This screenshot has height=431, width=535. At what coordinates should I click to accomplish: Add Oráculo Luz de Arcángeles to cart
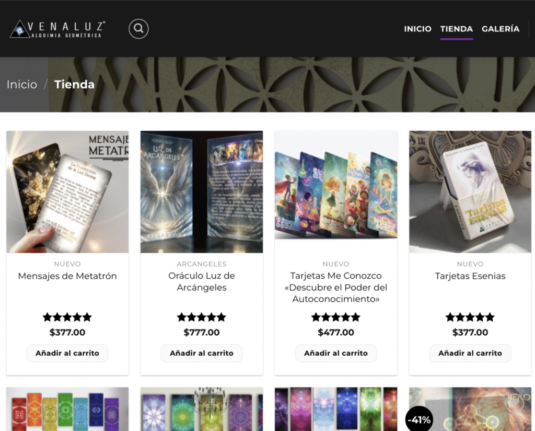point(202,353)
